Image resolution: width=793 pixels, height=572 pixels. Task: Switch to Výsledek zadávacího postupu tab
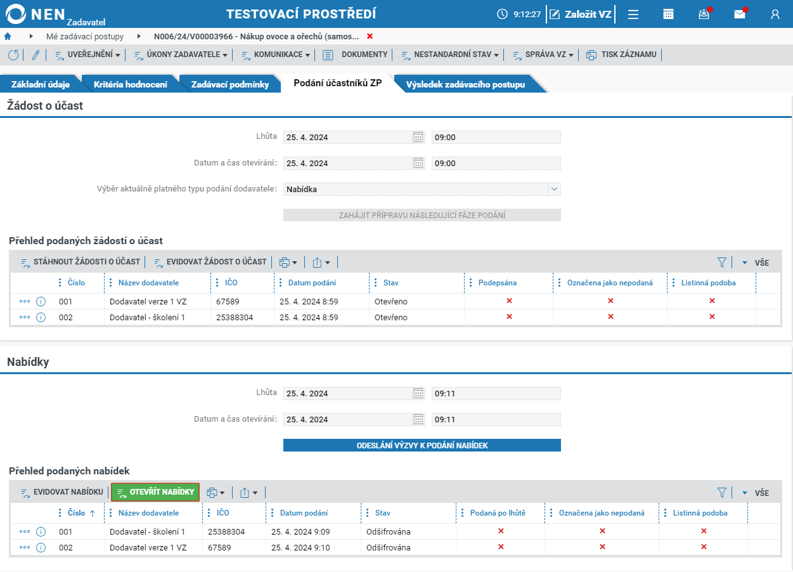tap(466, 84)
